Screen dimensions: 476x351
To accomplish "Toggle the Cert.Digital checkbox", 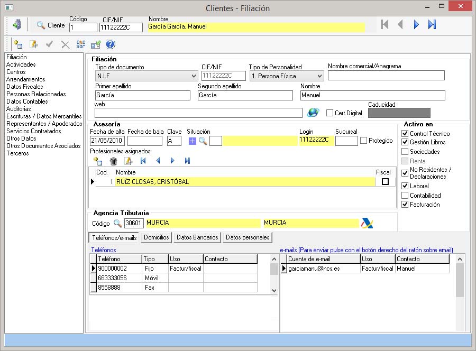I will click(329, 113).
